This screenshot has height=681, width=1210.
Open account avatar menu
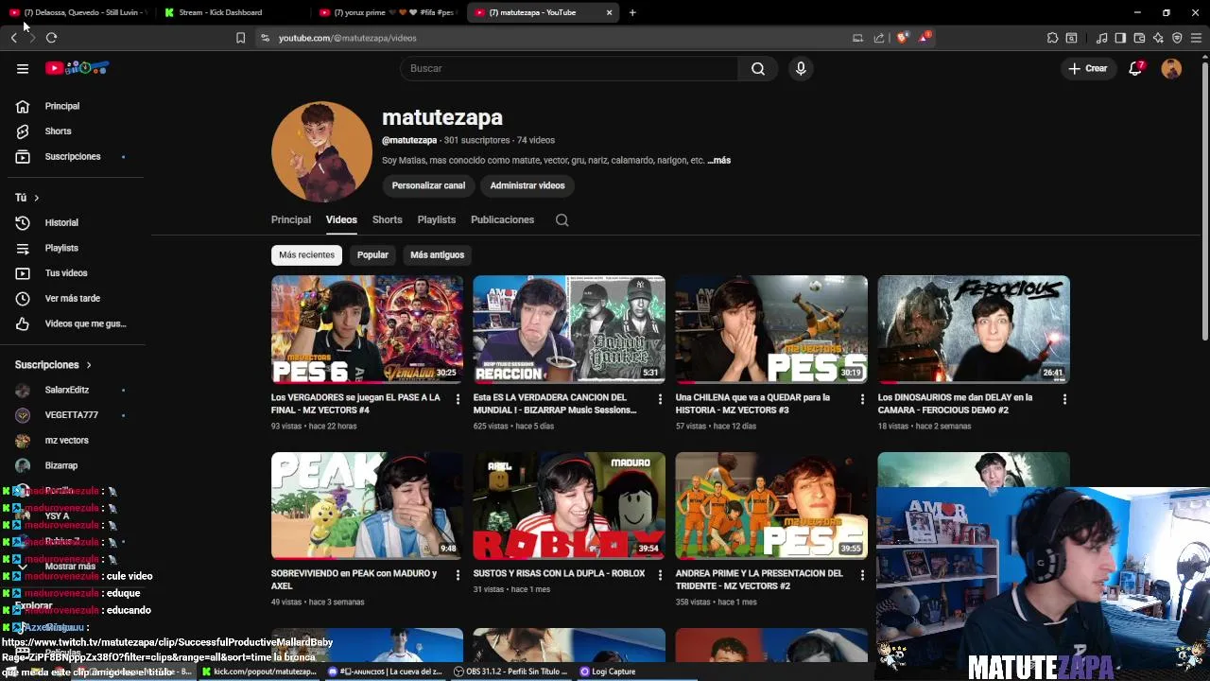pos(1171,68)
